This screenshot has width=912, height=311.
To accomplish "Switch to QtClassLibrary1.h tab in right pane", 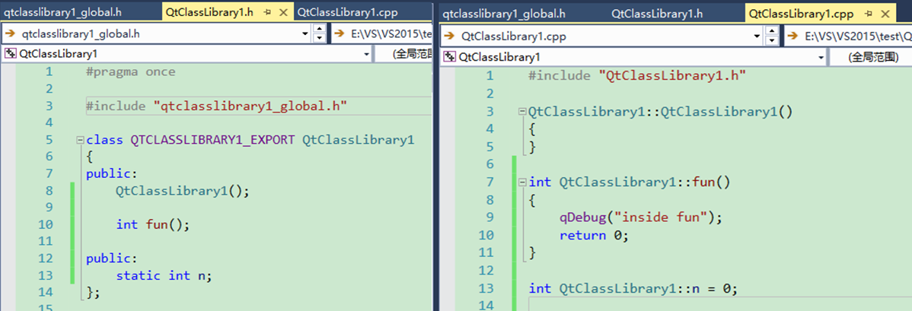I will tap(657, 14).
